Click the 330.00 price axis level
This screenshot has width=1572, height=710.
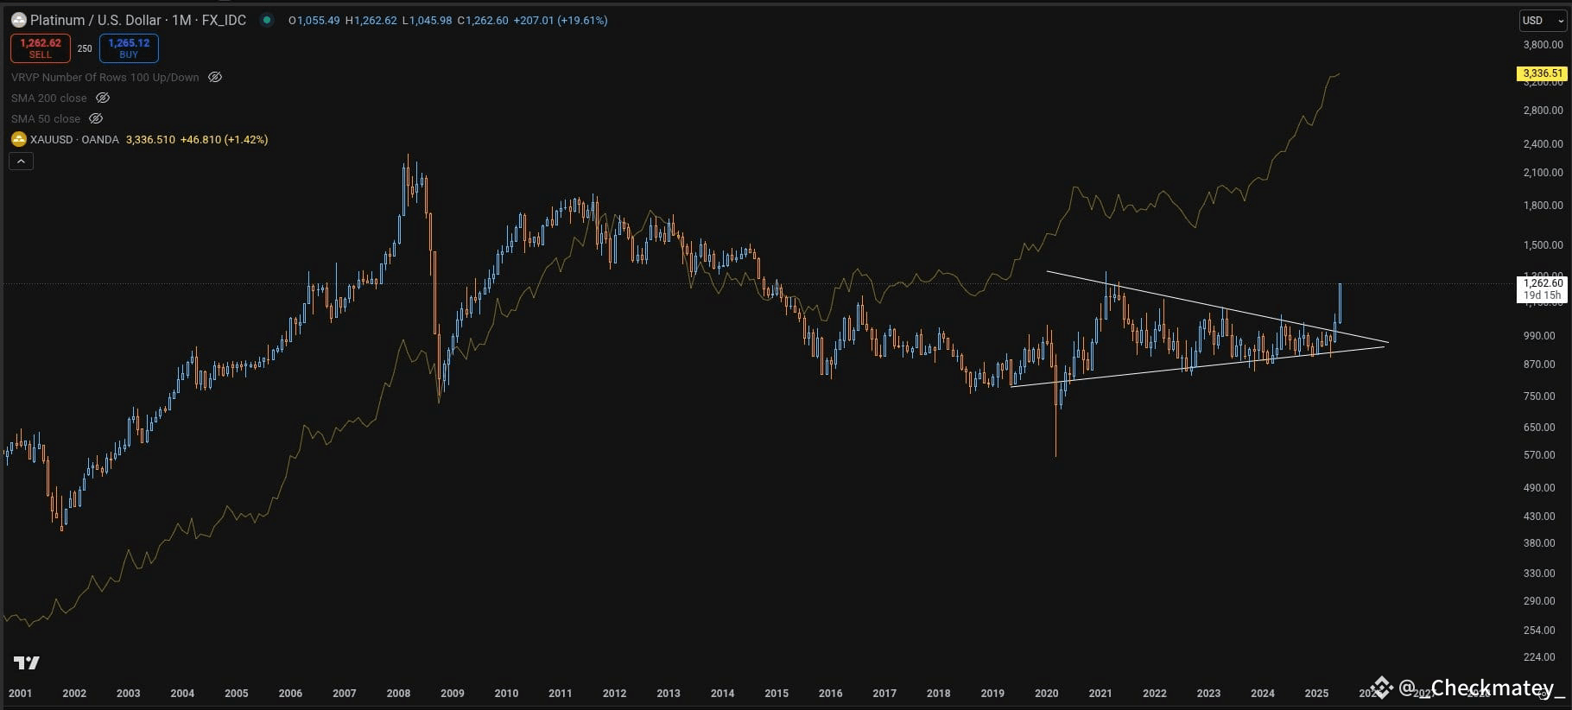coord(1539,574)
